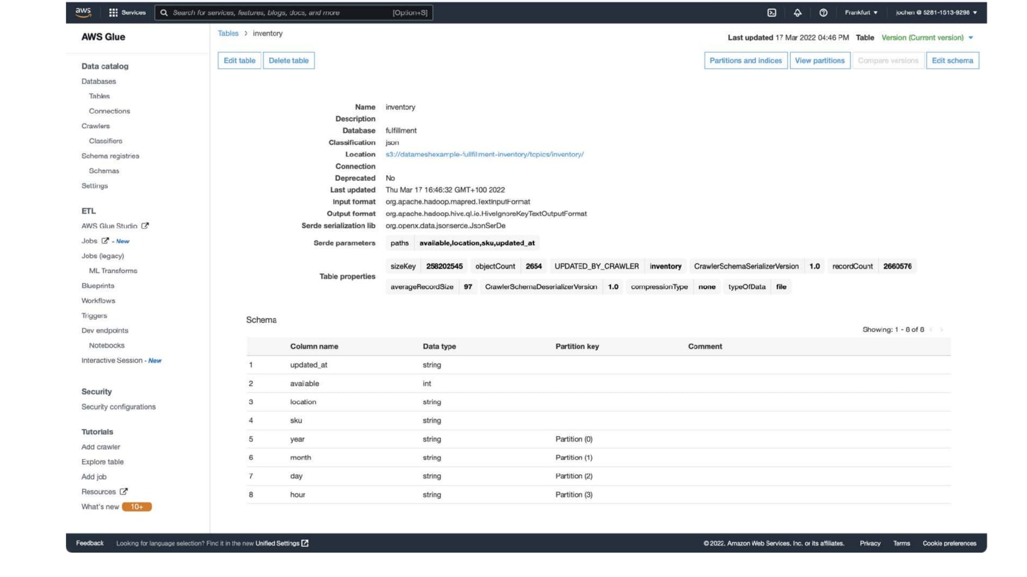Open Schemas in the sidebar
This screenshot has height=577, width=1027.
click(x=104, y=171)
